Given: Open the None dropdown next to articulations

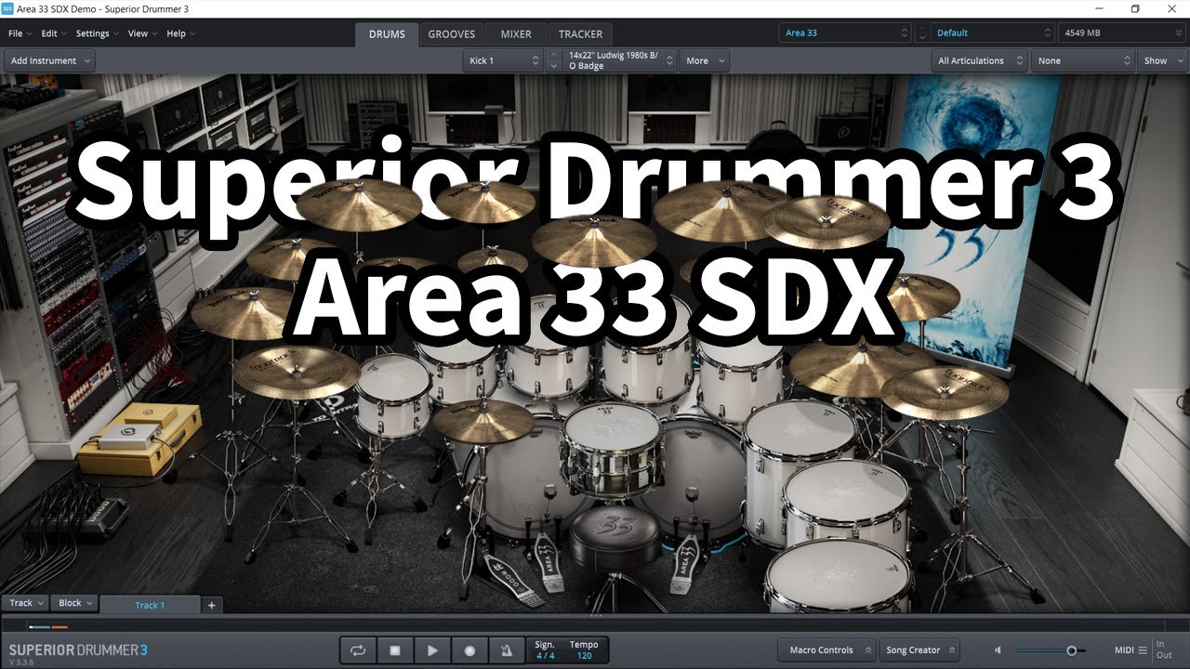Looking at the screenshot, I should coord(1082,60).
